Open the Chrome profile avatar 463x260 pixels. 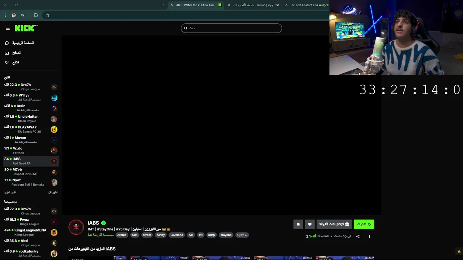[14, 15]
